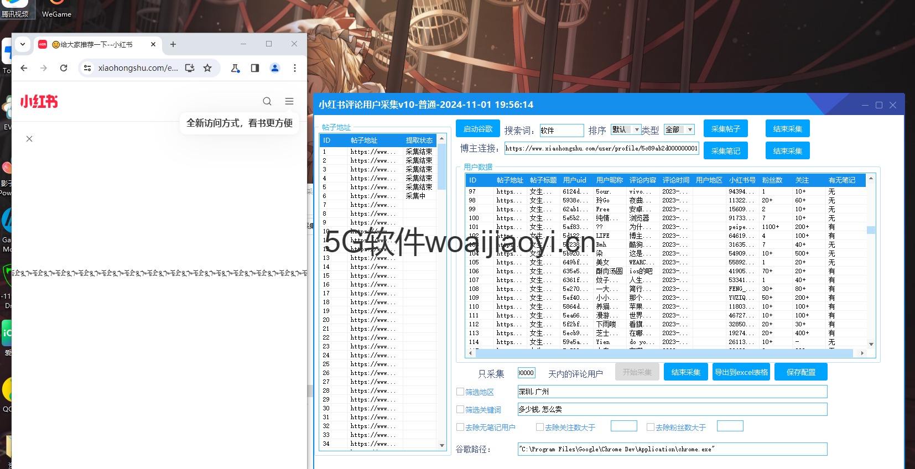Click the 去除粉丝数大于 value box

pyautogui.click(x=730, y=426)
